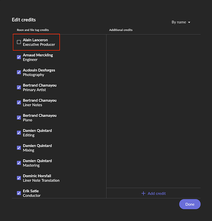Screen dimensions: 212x221
Task: Uncheck the Damien Quintard Mastering checkbox
Action: [19, 163]
